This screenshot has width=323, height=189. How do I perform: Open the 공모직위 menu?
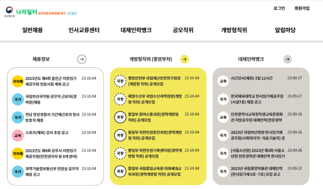coord(183,30)
